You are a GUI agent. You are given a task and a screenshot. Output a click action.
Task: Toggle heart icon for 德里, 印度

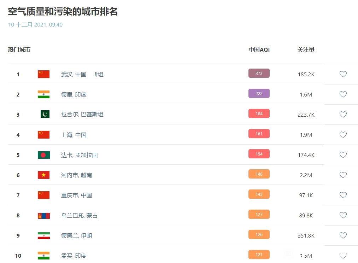(x=343, y=94)
